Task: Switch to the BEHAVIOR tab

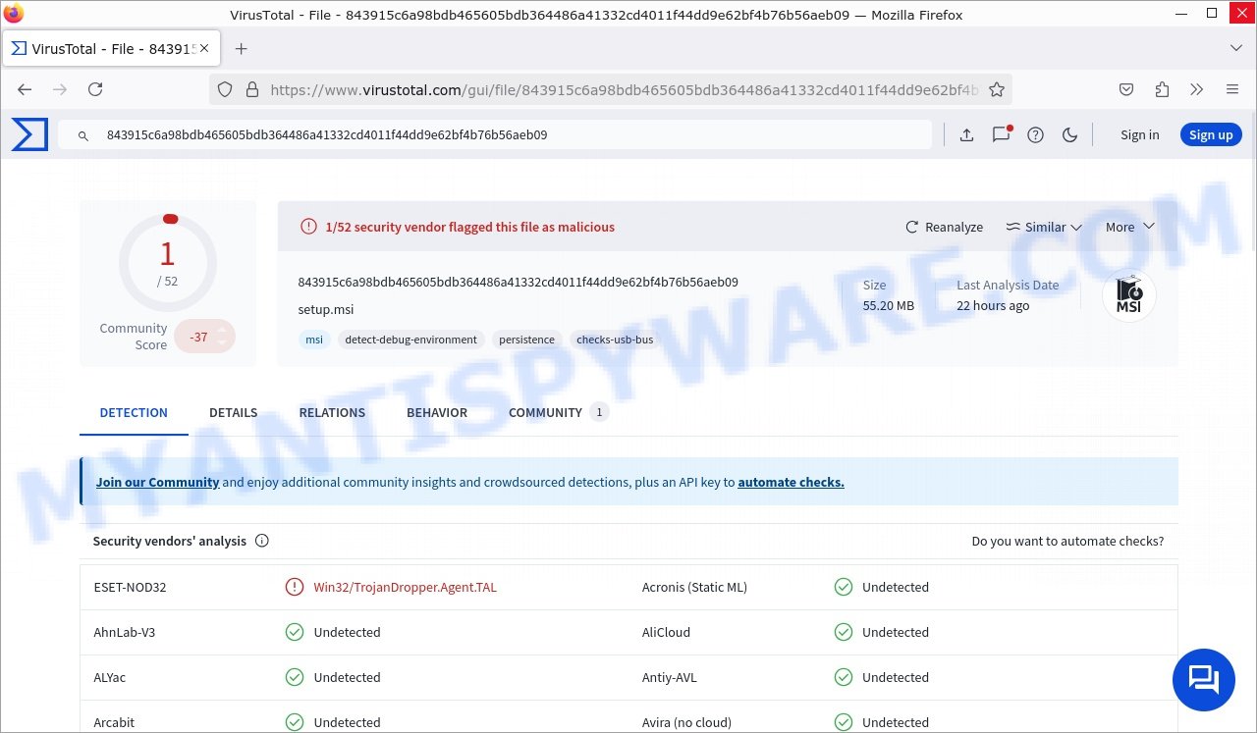Action: (x=437, y=412)
